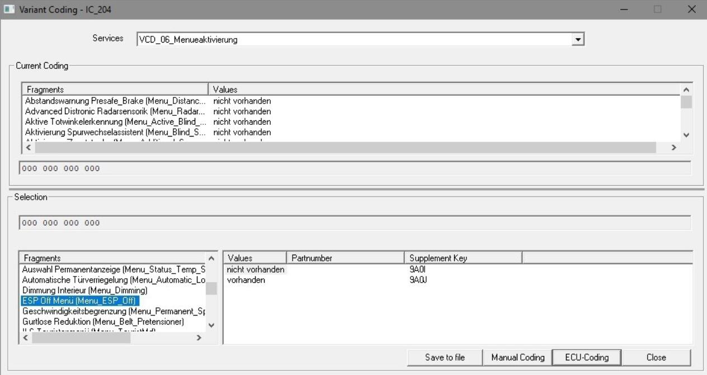This screenshot has width=707, height=375.
Task: Open the Services dropdown list
Action: (579, 39)
